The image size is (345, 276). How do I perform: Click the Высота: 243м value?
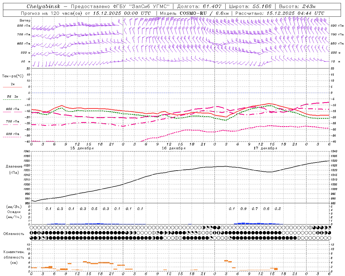pyautogui.click(x=297, y=6)
